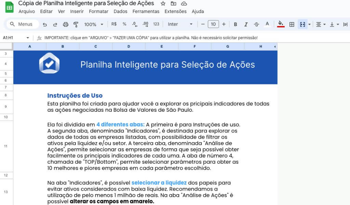Click the formula bar text
This screenshot has width=350, height=205.
(x=151, y=38)
